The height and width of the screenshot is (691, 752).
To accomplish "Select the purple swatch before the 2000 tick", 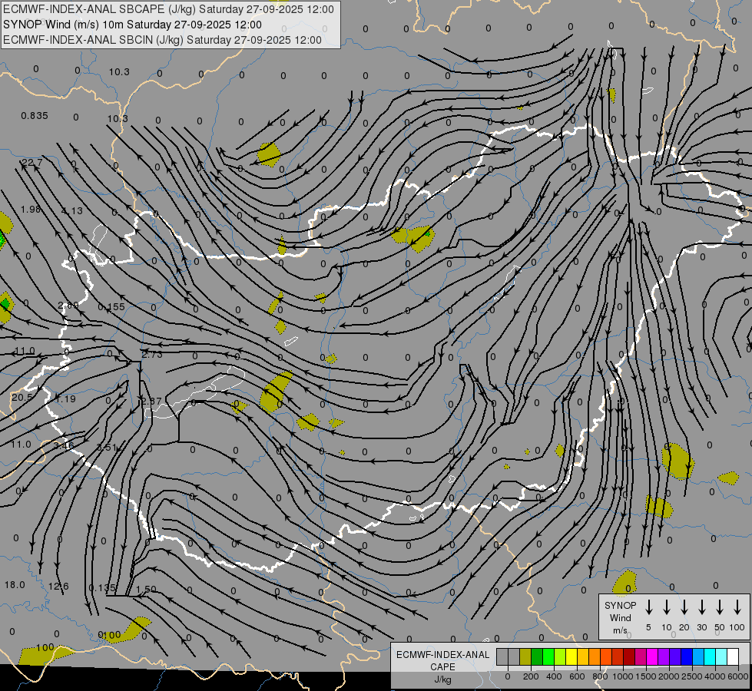I will pyautogui.click(x=664, y=656).
